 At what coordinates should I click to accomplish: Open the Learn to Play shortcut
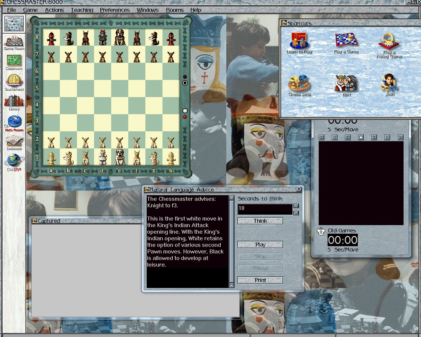299,43
